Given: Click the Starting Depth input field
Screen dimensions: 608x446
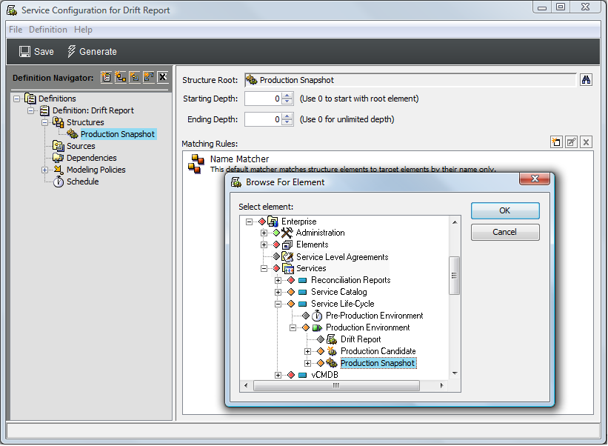Looking at the screenshot, I should (264, 99).
